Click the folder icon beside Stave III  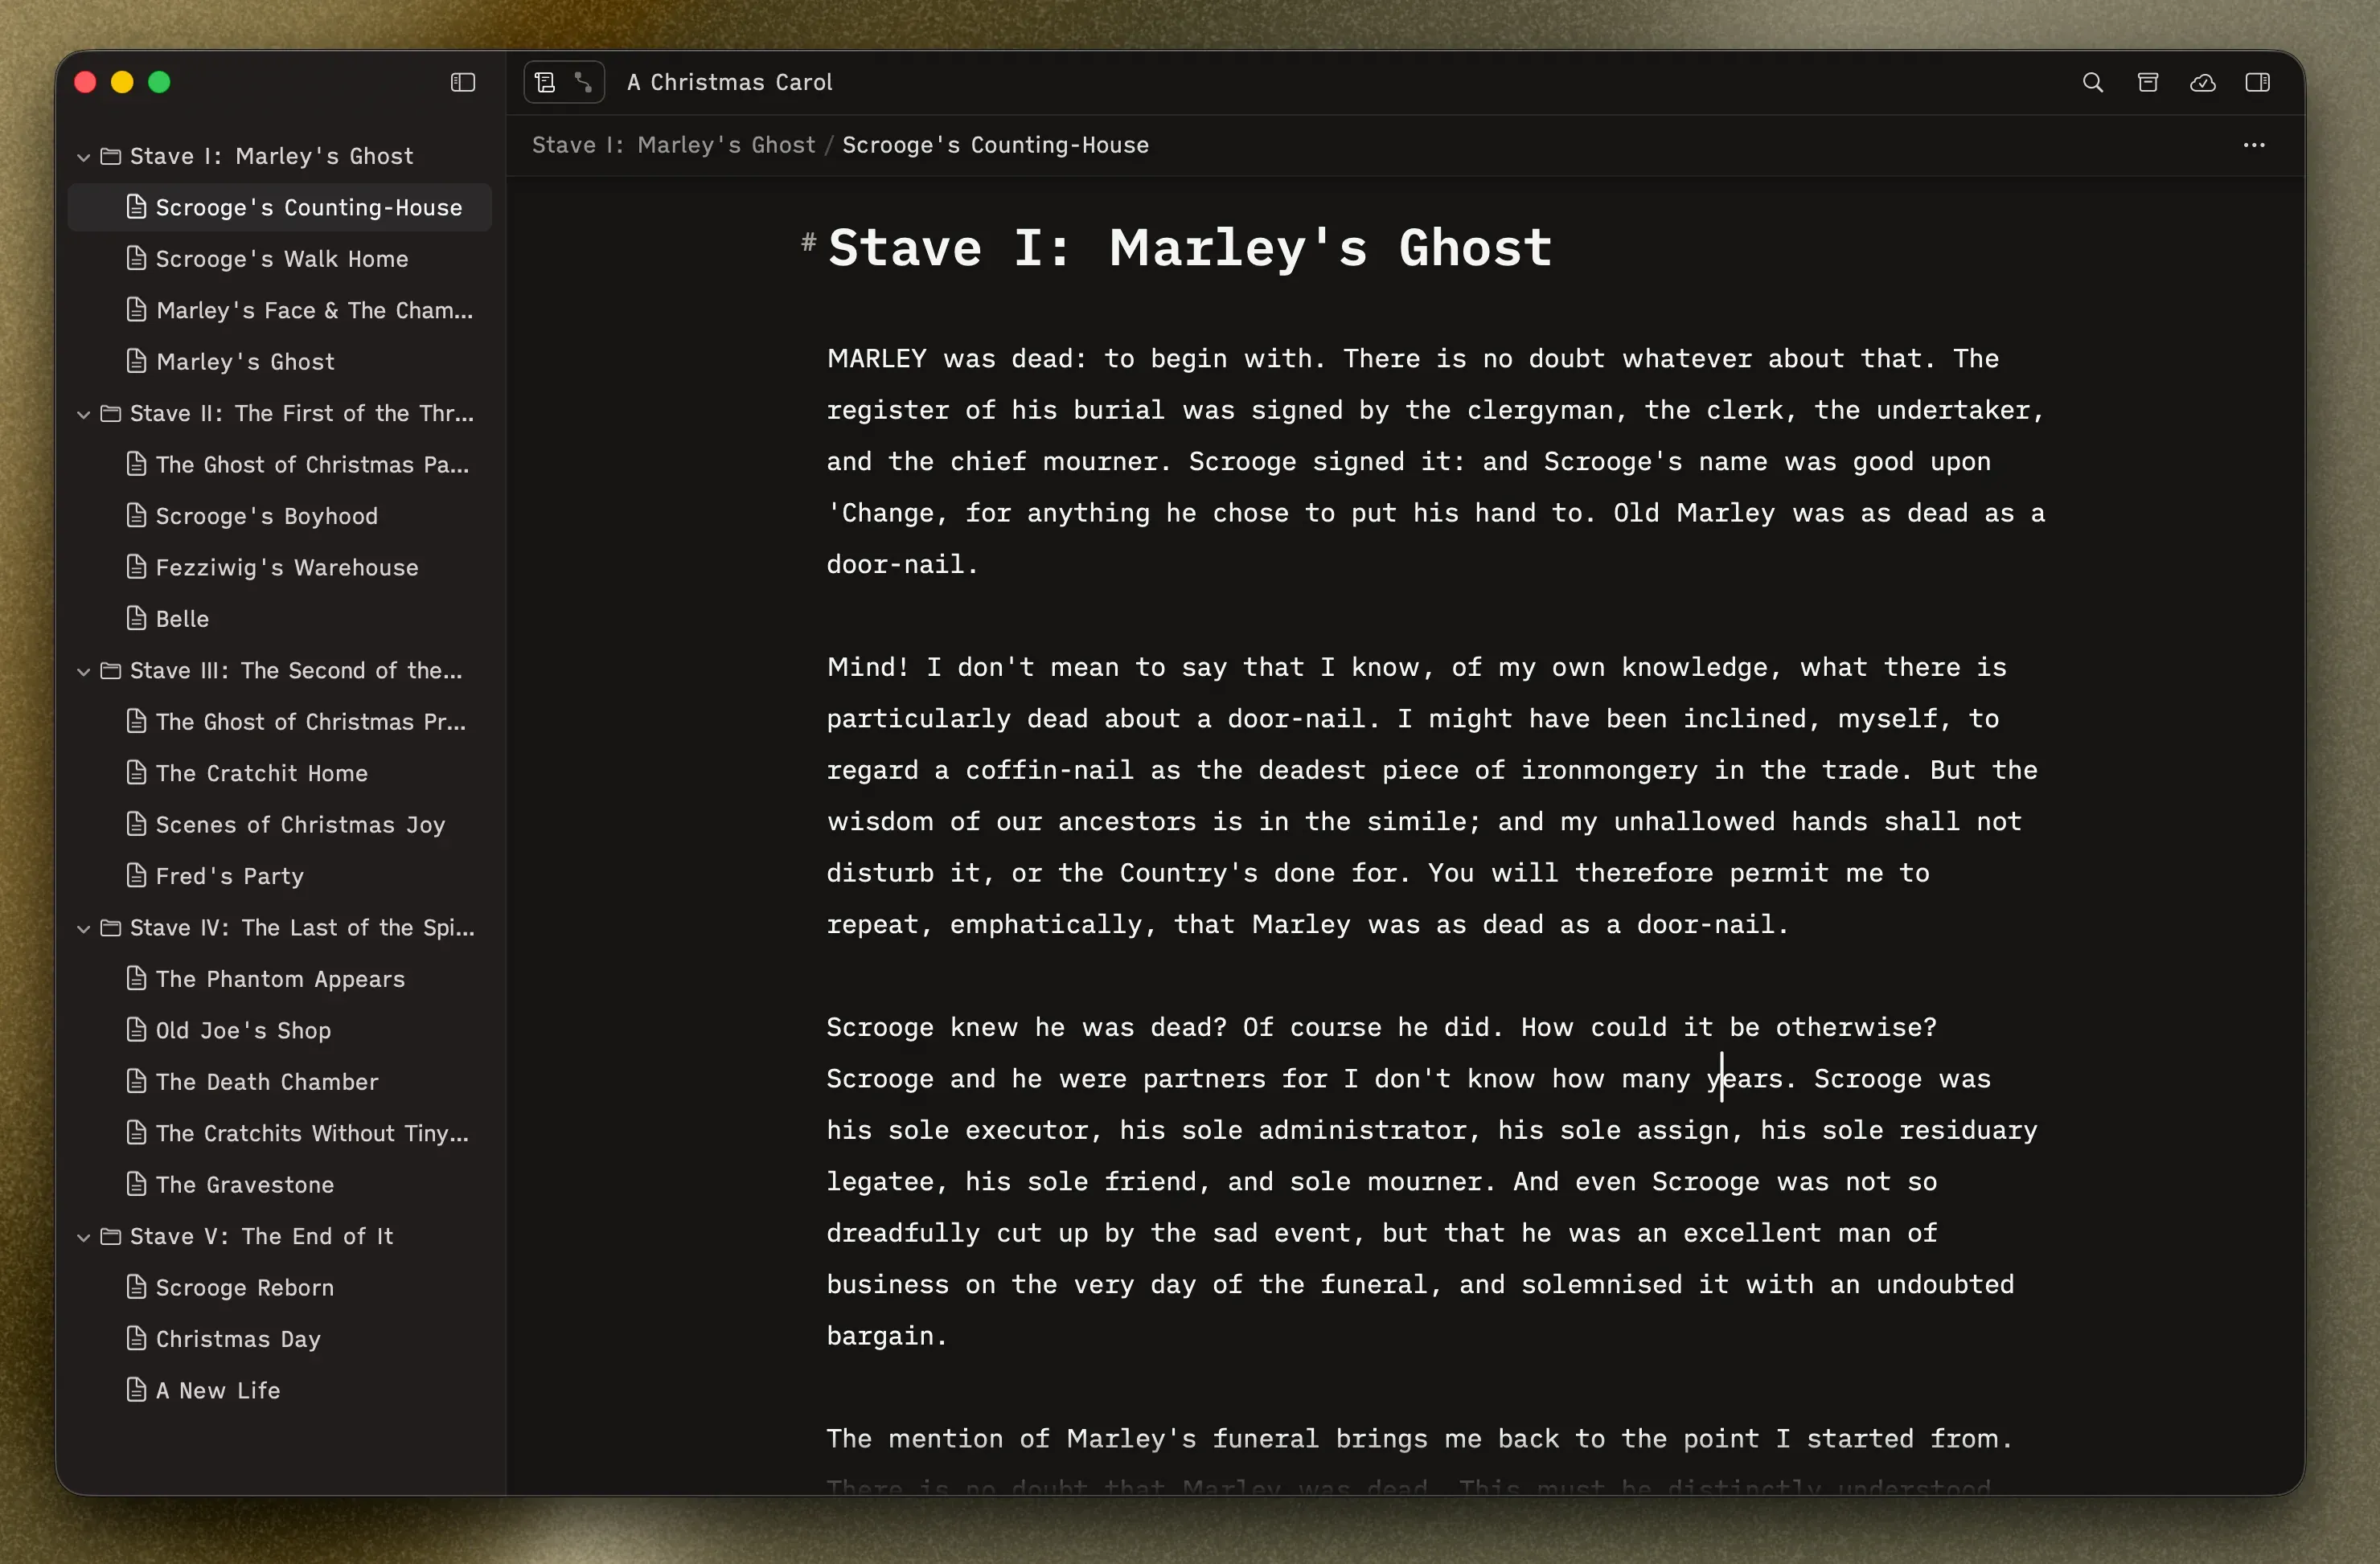111,670
